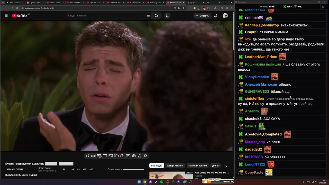Open enhancer settings gear icon
Viewport: 329px width, 185px height.
pos(145,156)
